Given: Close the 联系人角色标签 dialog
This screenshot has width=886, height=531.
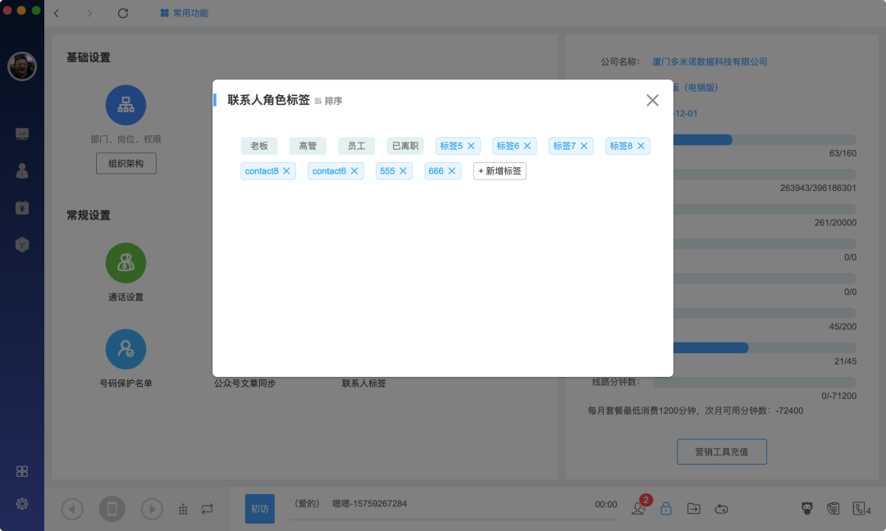Looking at the screenshot, I should point(652,101).
